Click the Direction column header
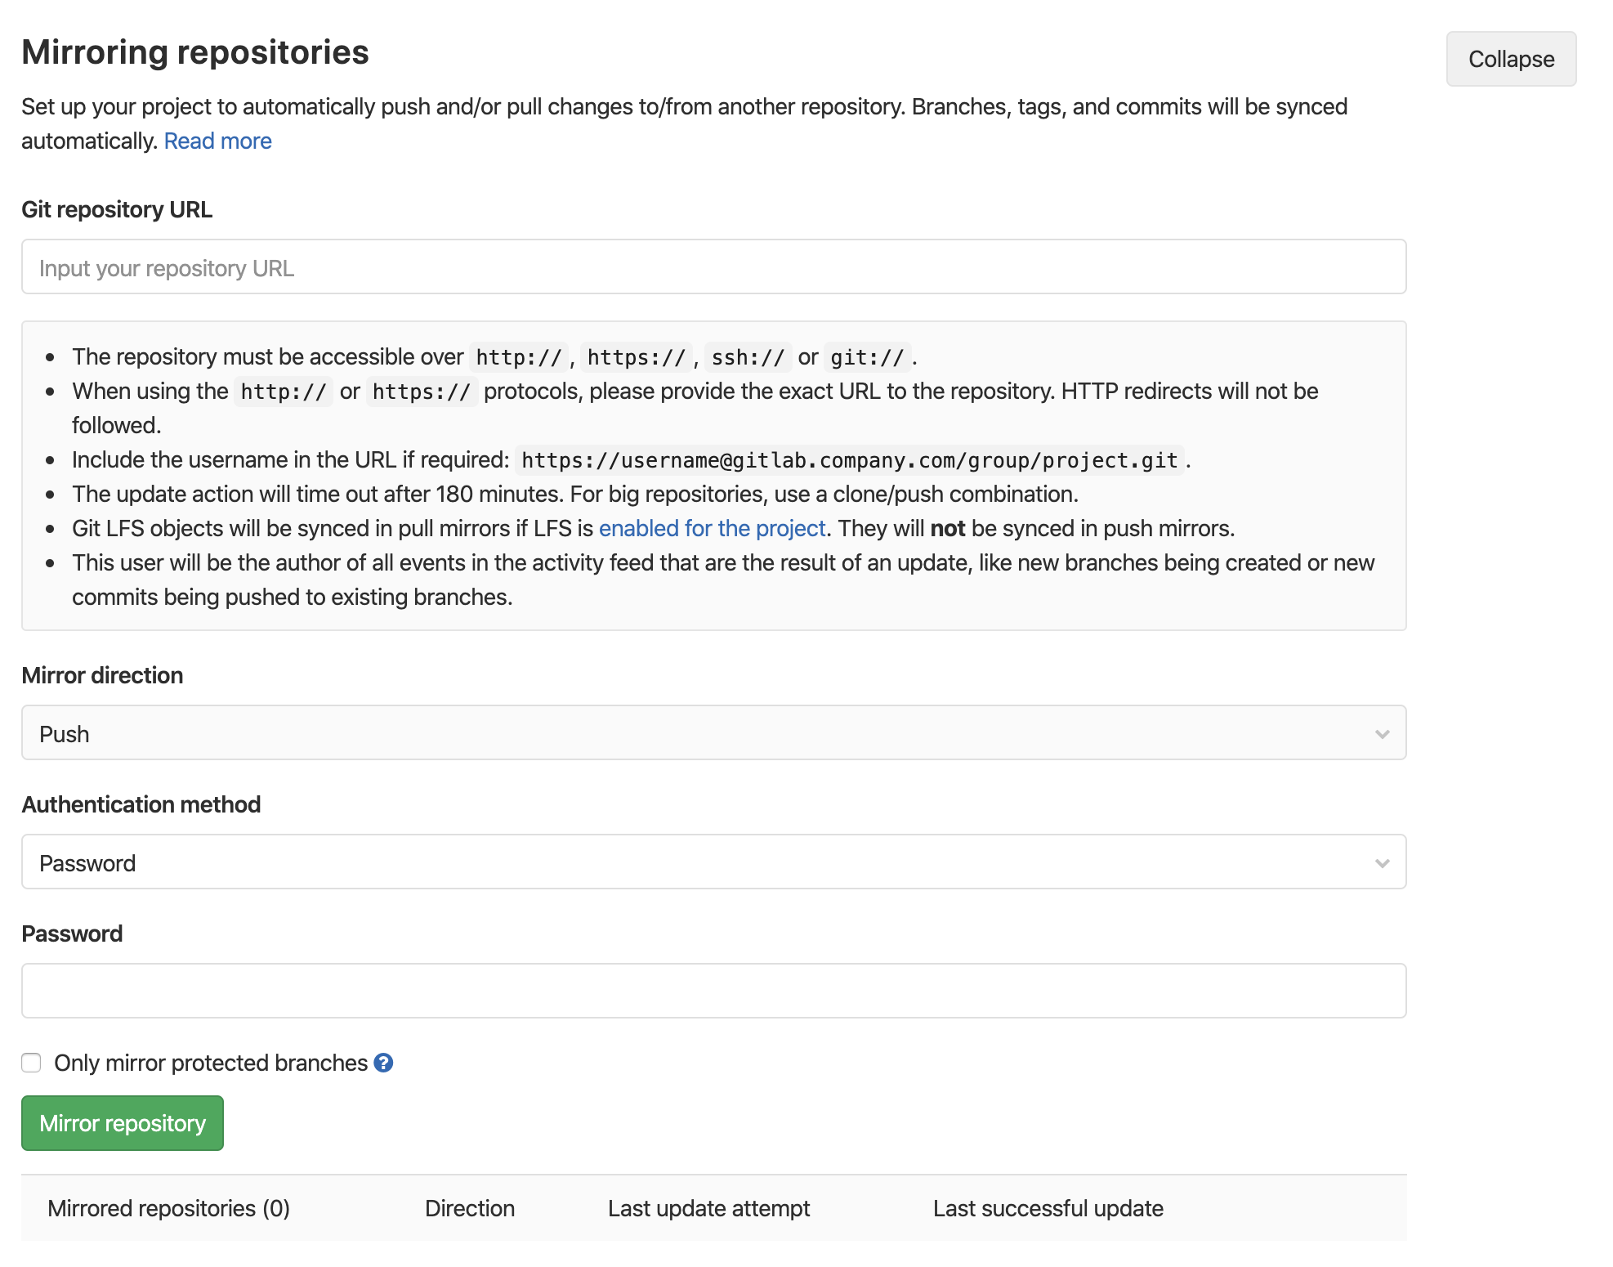This screenshot has width=1613, height=1267. [x=469, y=1208]
